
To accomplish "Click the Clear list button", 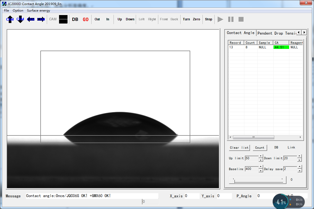I will coord(239,148).
